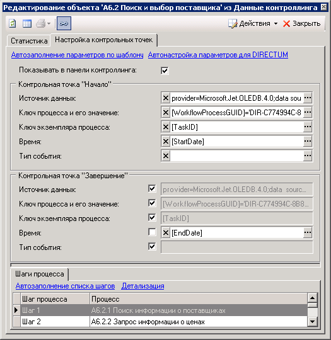Switch to the Статистика tab
The width and height of the screenshot is (331, 340).
29,40
